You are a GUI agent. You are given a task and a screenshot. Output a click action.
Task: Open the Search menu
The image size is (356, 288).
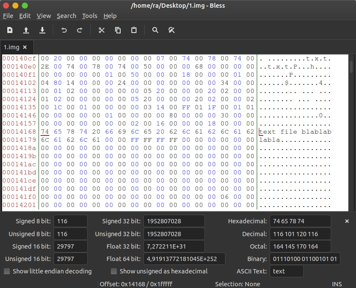click(66, 16)
